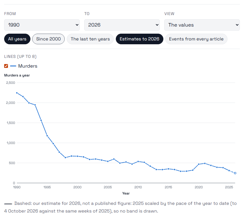Click the 1990 data point on chart
Viewport: 244px width, 219px height.
pos(17,93)
